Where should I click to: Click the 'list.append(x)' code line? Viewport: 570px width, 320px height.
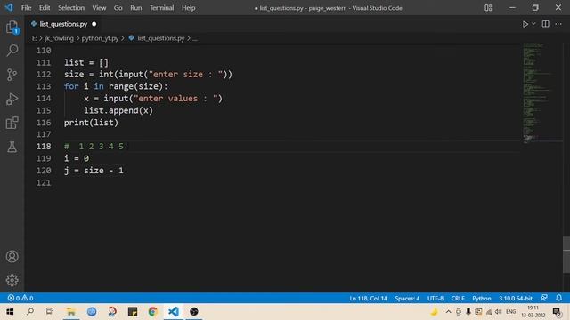pyautogui.click(x=118, y=110)
